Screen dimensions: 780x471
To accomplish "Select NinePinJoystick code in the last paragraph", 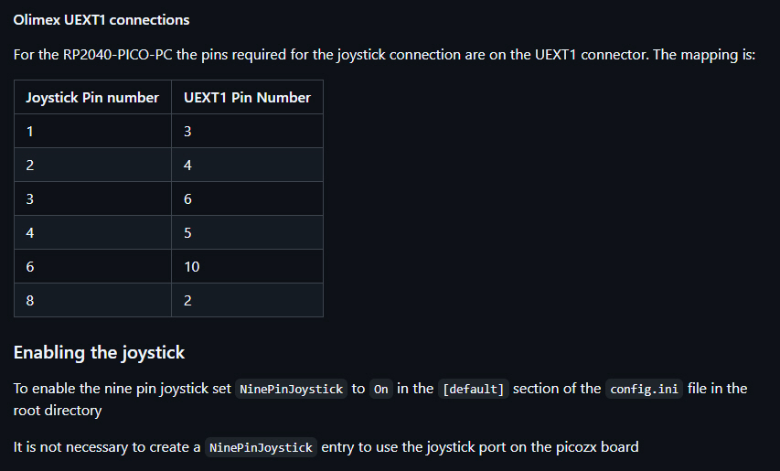I will coord(261,447).
